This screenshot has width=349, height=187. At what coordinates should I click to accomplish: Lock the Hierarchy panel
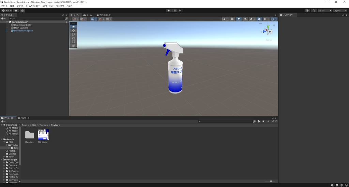[x=63, y=15]
